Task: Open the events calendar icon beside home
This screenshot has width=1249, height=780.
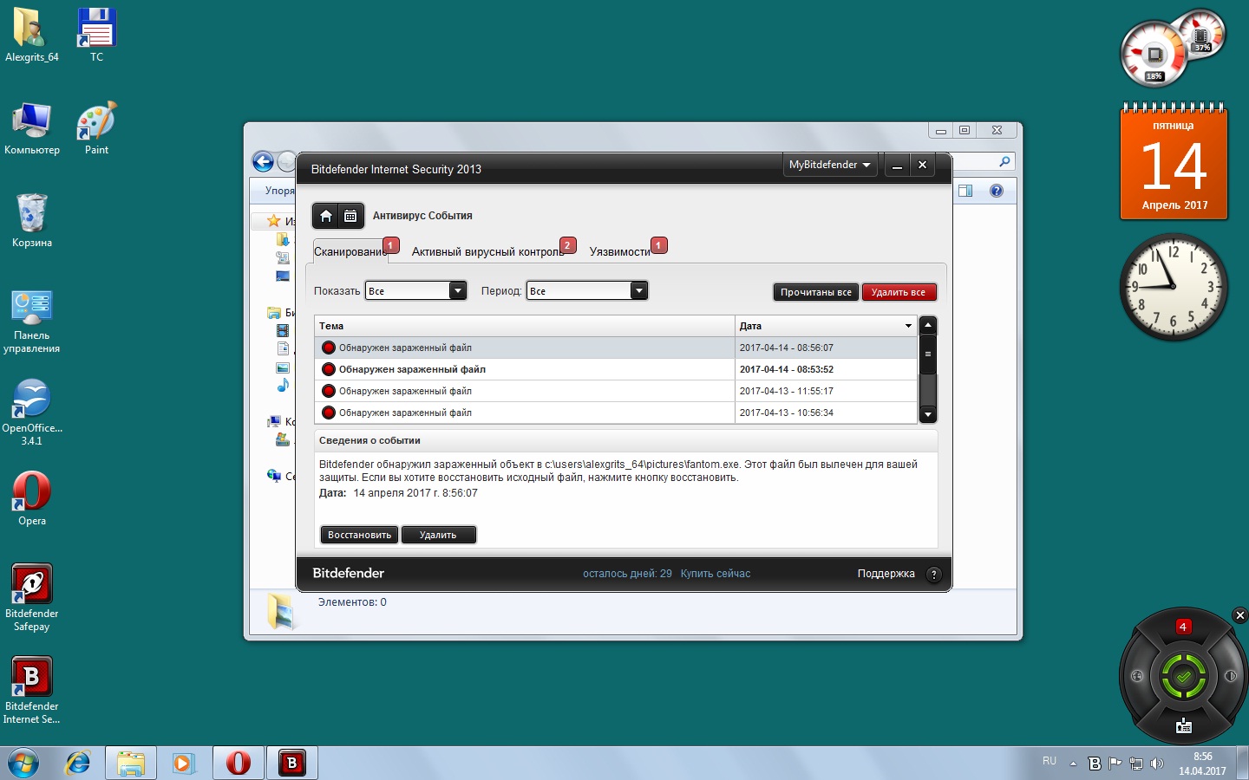Action: [x=350, y=216]
